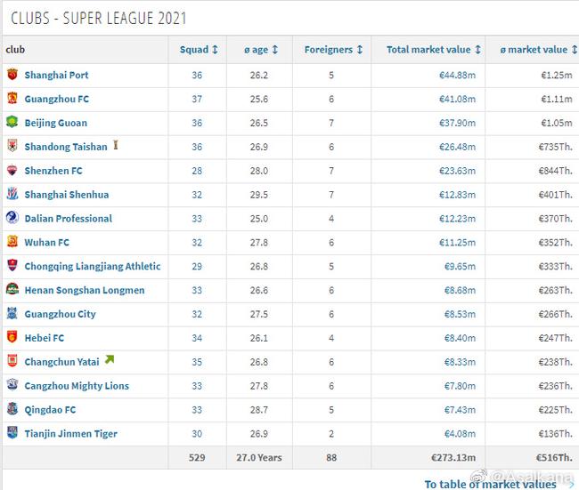The height and width of the screenshot is (490, 579).
Task: Open the Tianjin Jinmen Tiger page
Action: click(71, 434)
